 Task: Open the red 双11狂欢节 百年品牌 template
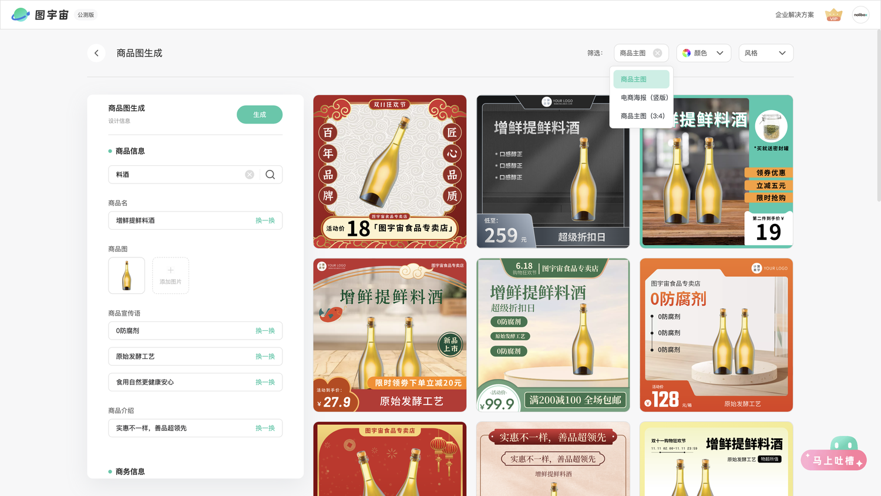pos(390,172)
